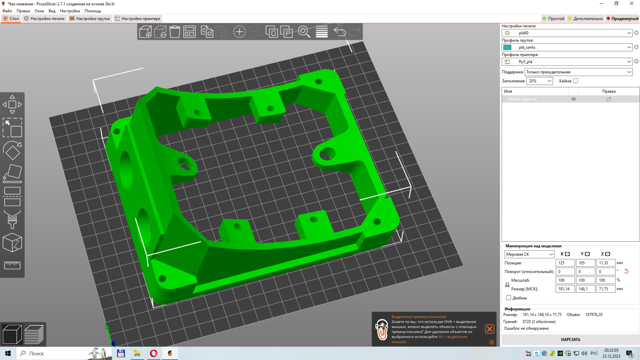Viewport: 640px width, 360px height.
Task: Select the Scale tool in left toolbar
Action: click(12, 128)
